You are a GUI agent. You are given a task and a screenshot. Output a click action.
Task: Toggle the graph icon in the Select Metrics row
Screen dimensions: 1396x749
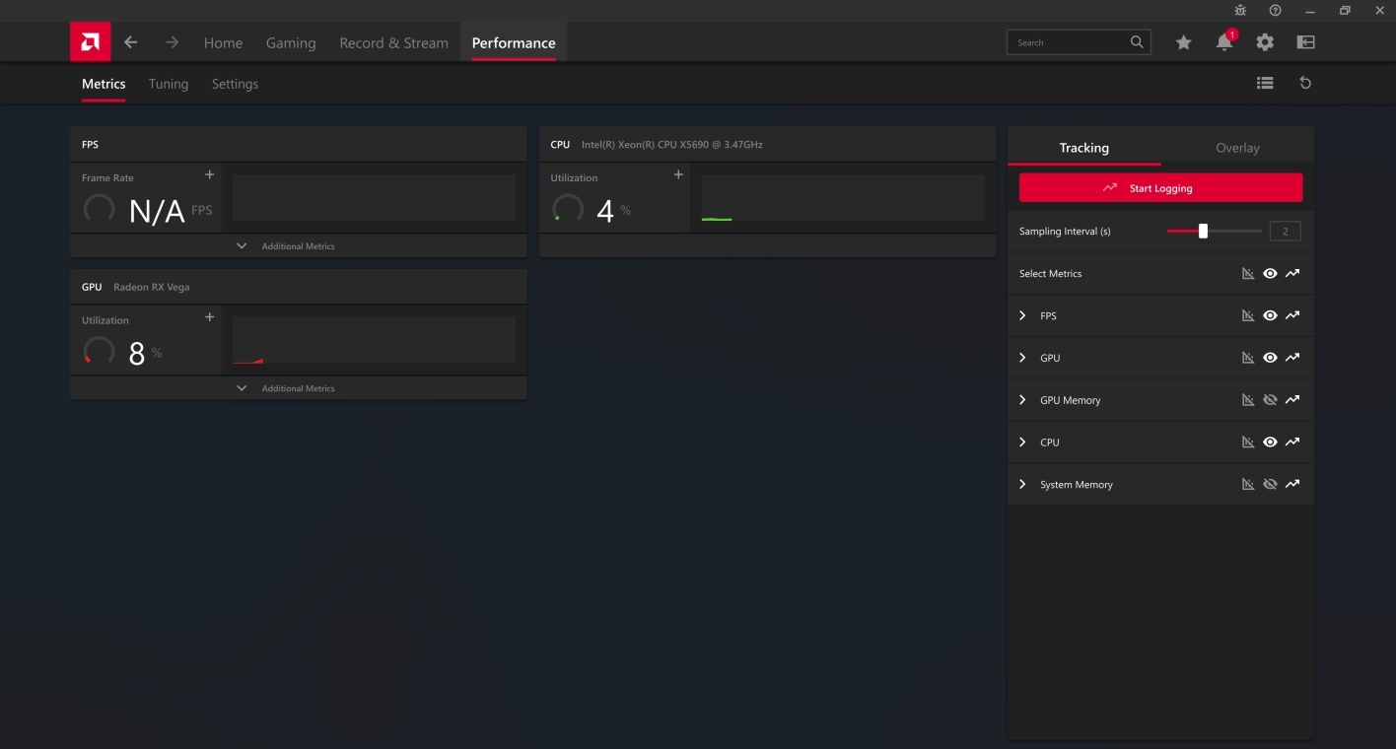pos(1248,273)
